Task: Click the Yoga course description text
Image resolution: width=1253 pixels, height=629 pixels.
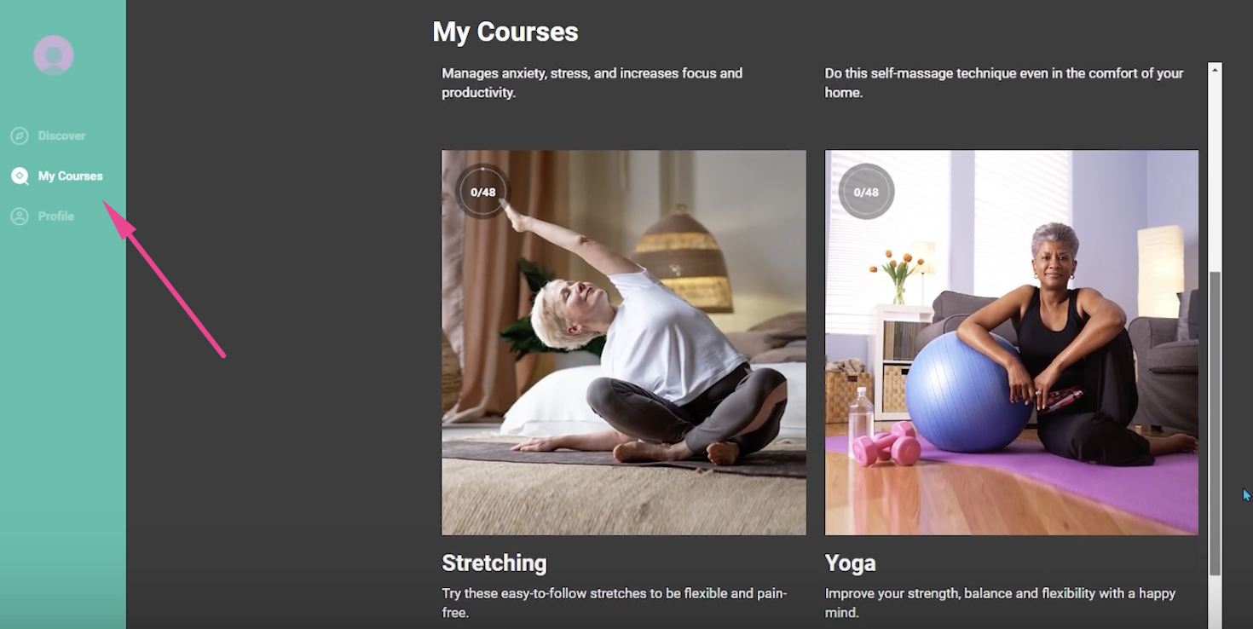Action: [x=1001, y=603]
